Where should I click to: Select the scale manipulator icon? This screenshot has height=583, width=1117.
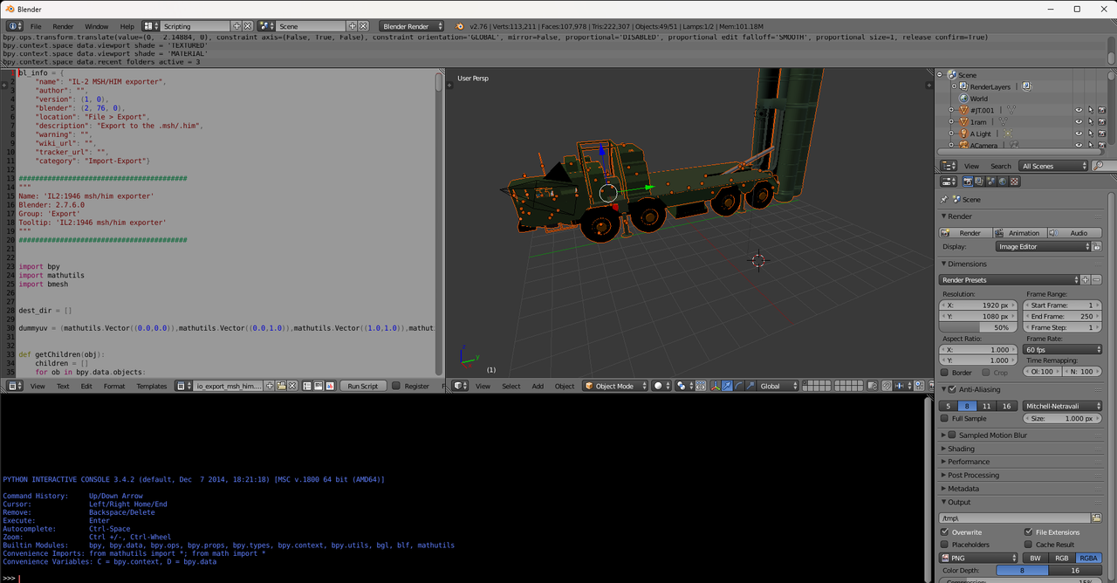tap(750, 386)
